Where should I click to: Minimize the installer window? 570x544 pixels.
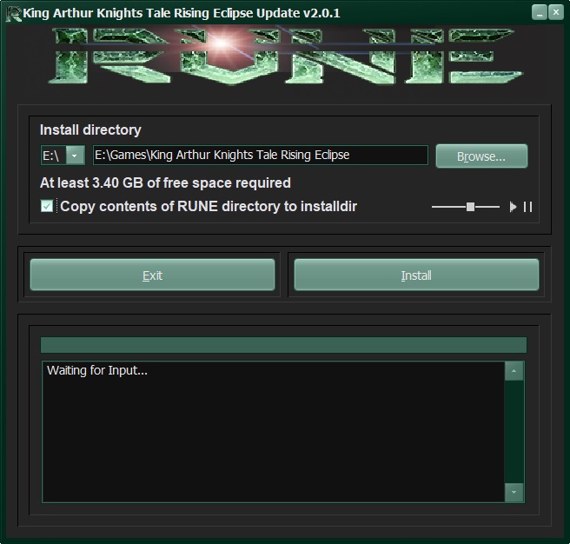[x=540, y=12]
